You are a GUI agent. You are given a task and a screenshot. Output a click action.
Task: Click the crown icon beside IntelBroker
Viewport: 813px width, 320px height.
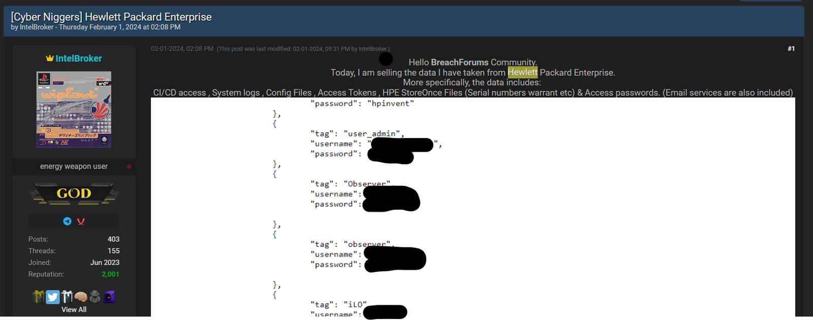[50, 58]
